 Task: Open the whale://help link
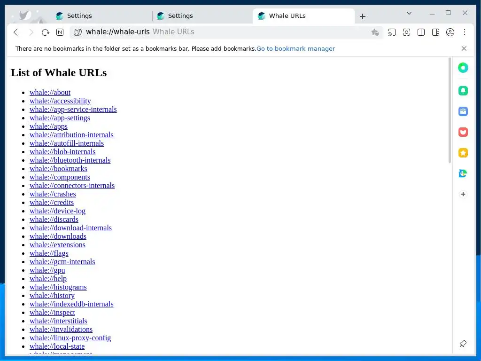point(48,278)
